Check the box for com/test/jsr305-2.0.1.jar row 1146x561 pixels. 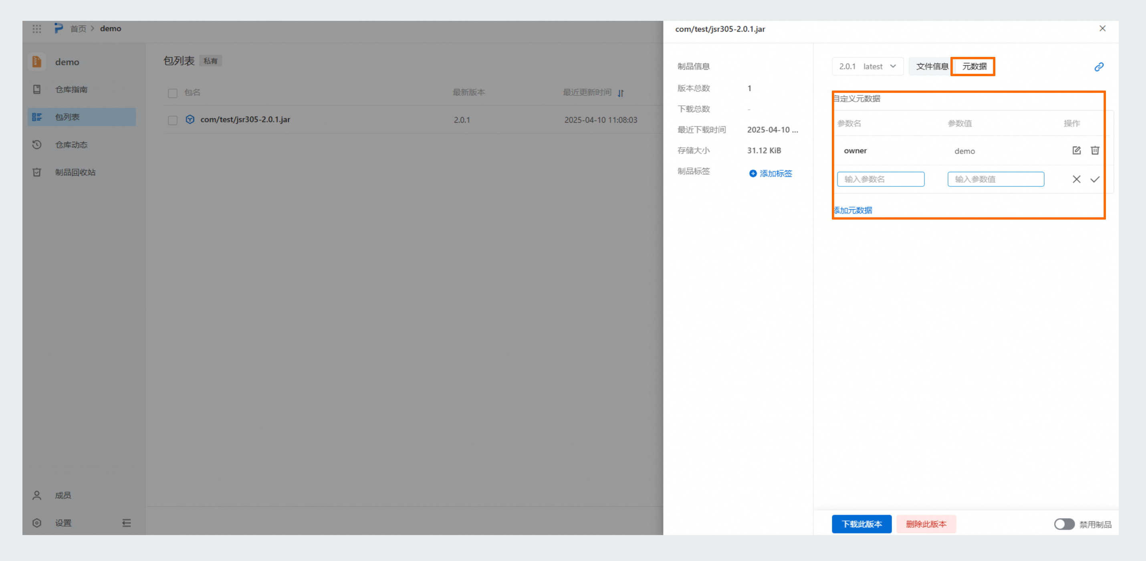click(x=173, y=120)
